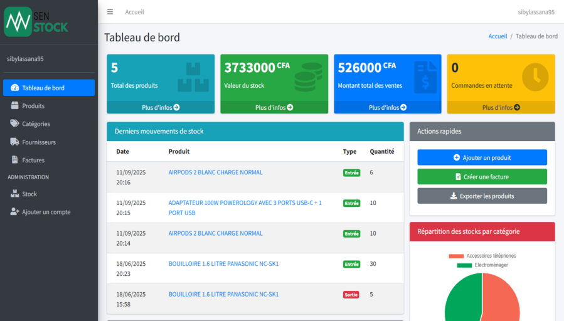Viewport: 564px width, 321px height.
Task: Click Exporter les produits button
Action: point(482,196)
